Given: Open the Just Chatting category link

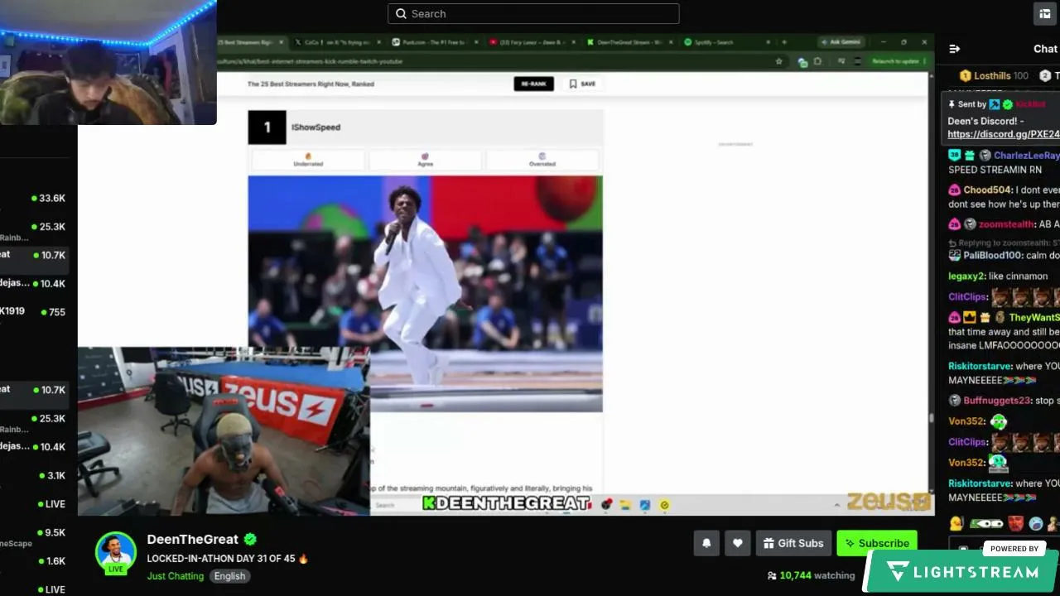Looking at the screenshot, I should (175, 576).
